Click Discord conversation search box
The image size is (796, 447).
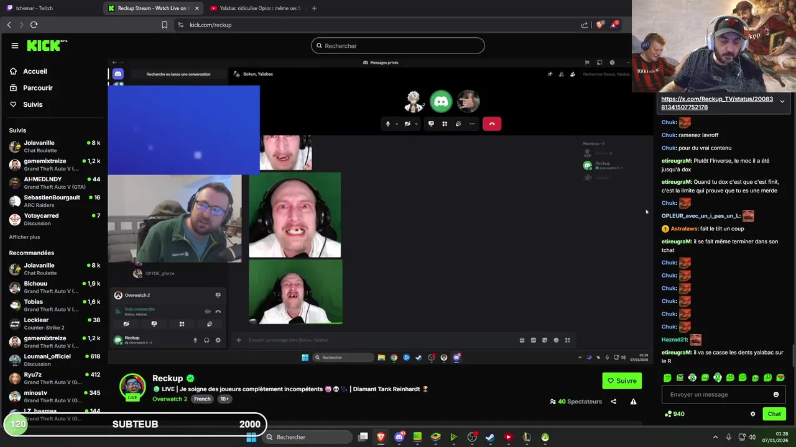(178, 74)
